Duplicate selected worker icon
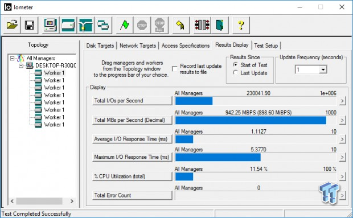This screenshot has width=353, height=218. tap(103, 25)
